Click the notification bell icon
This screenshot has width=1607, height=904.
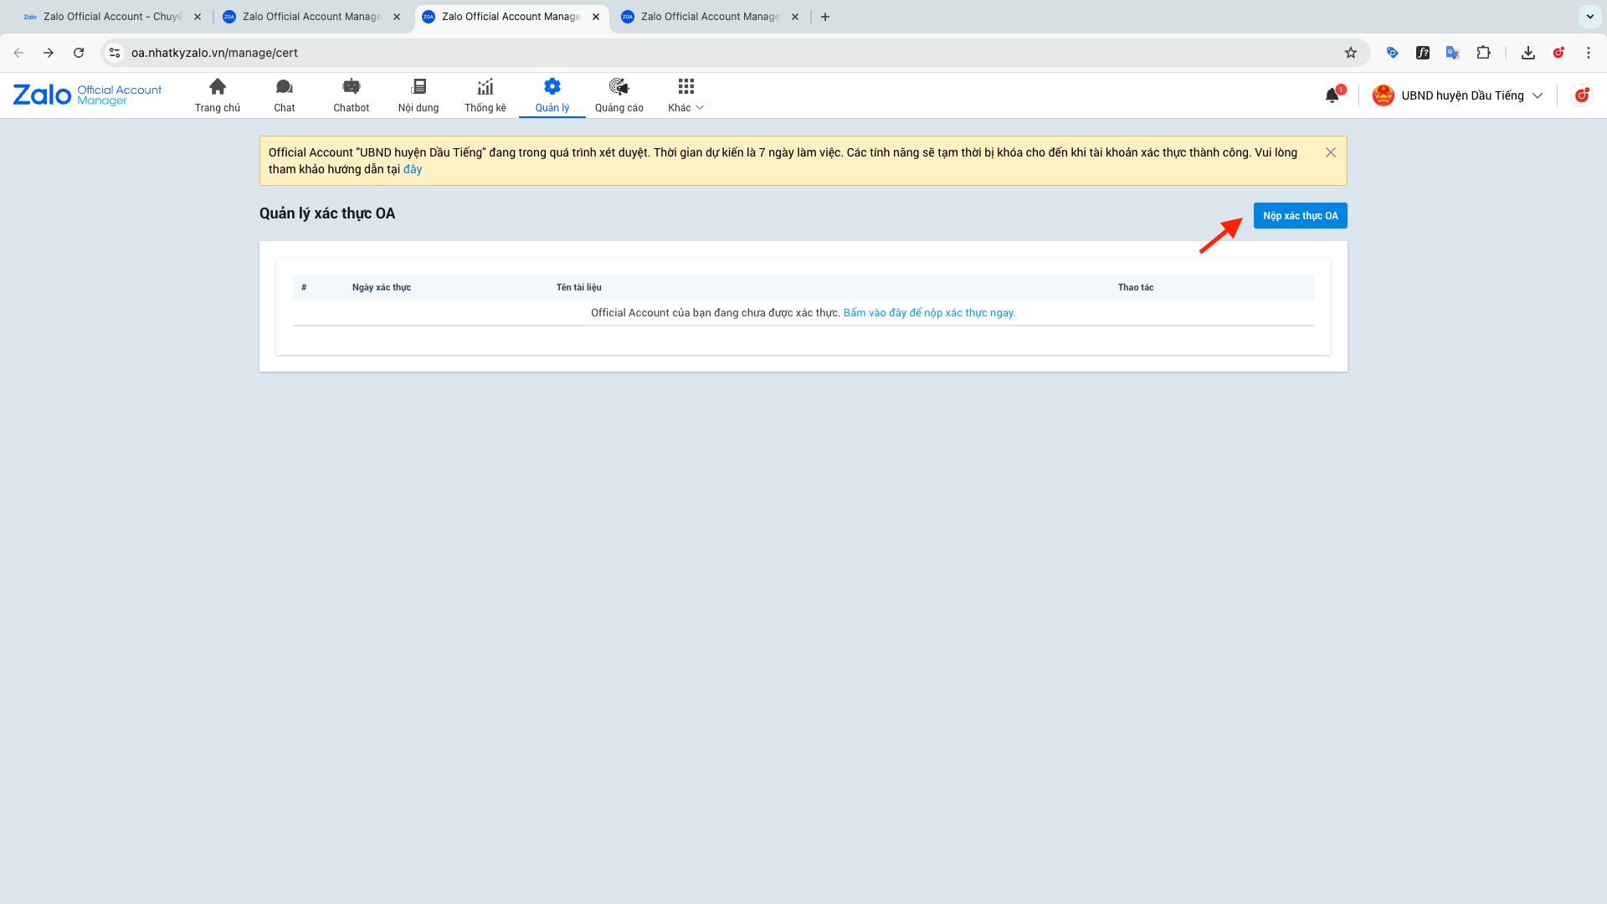point(1332,95)
